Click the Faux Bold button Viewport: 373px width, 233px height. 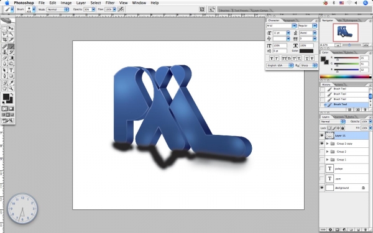coord(272,58)
